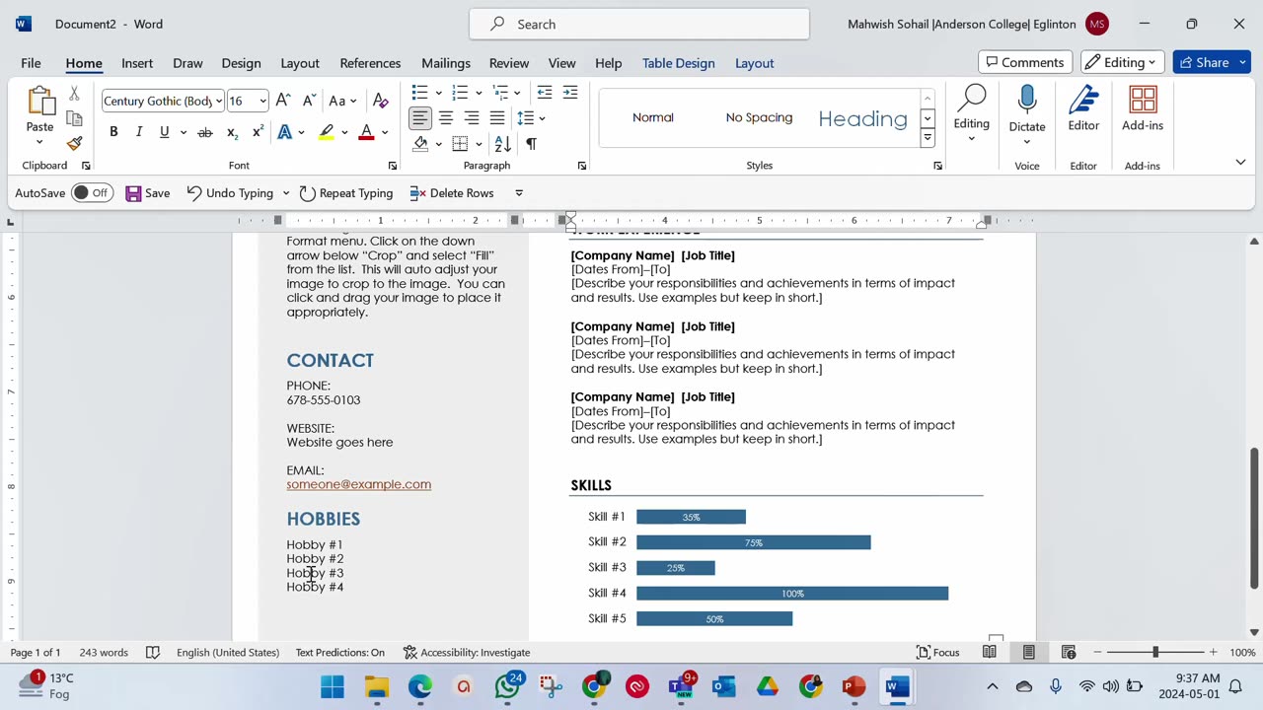Toggle Underline formatting
Image resolution: width=1263 pixels, height=710 pixels.
pyautogui.click(x=164, y=132)
